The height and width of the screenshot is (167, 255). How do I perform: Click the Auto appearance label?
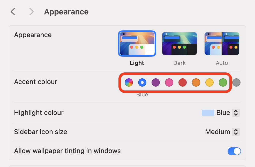pyautogui.click(x=222, y=63)
